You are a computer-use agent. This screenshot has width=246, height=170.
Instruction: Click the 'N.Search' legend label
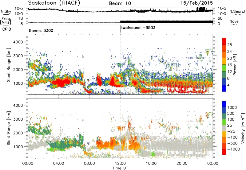click(237, 11)
